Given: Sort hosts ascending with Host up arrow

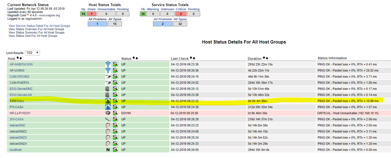Looking at the screenshot, I should coord(18,58).
